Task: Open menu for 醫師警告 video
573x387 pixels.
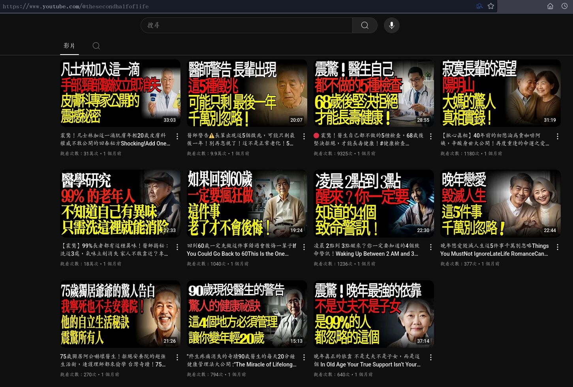Action: (304, 136)
